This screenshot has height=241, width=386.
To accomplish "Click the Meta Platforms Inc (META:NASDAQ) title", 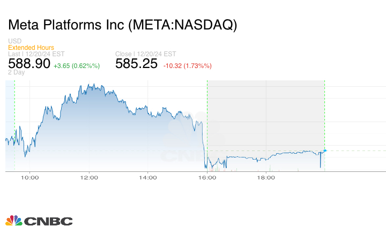I will 122,25.
